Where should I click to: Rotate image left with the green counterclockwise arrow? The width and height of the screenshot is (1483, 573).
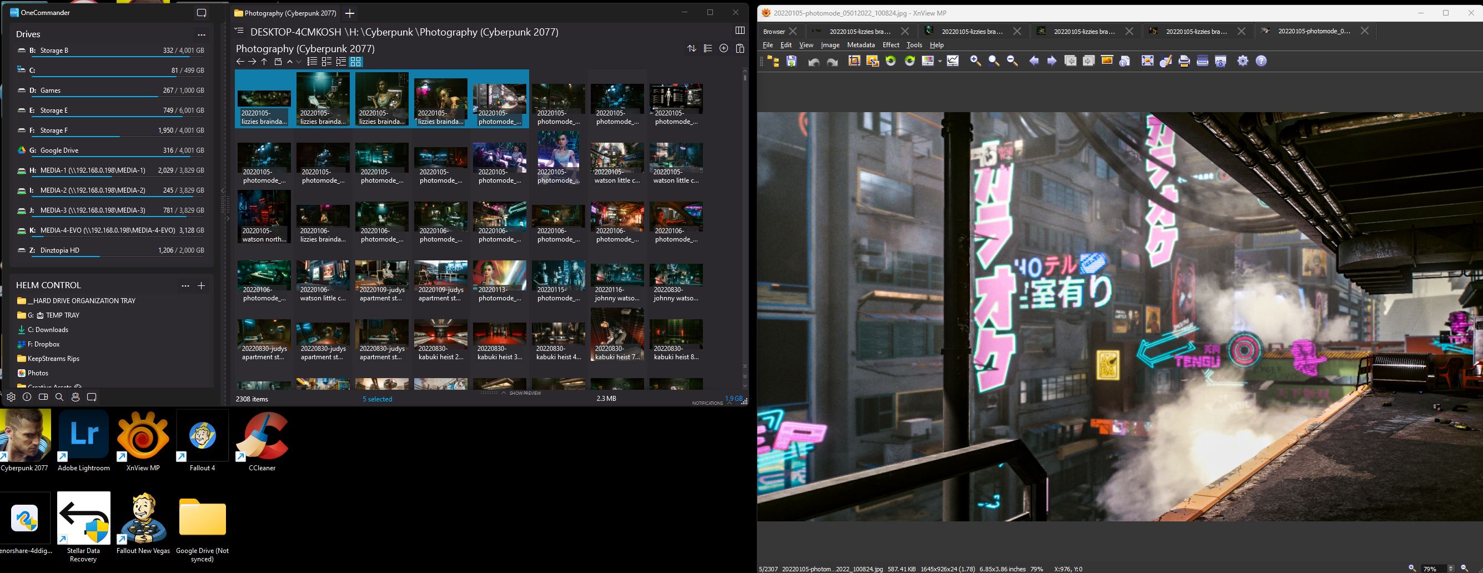tap(891, 61)
